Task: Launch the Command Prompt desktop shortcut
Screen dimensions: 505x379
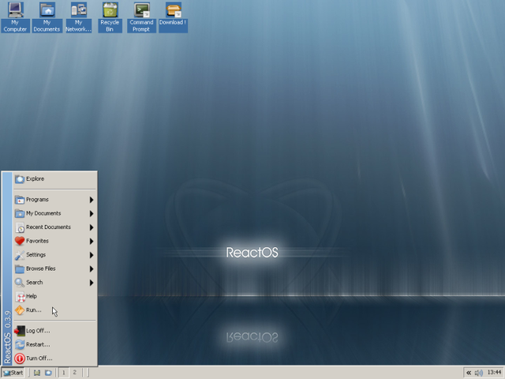Action: 141,17
